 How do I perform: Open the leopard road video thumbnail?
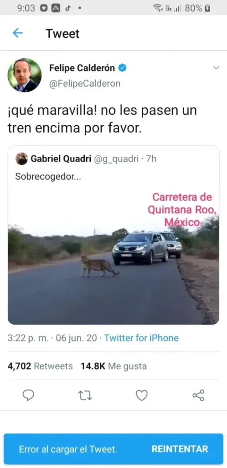(113, 256)
